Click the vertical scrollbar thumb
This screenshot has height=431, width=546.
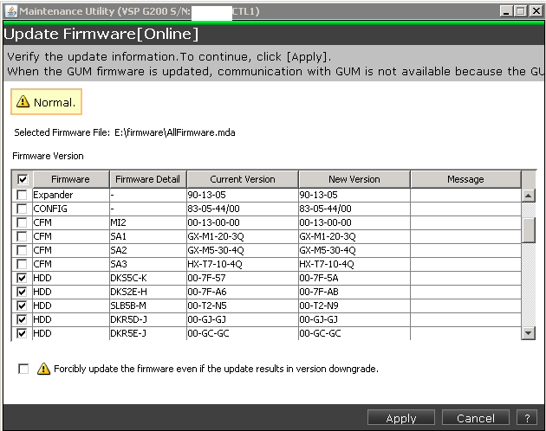529,230
